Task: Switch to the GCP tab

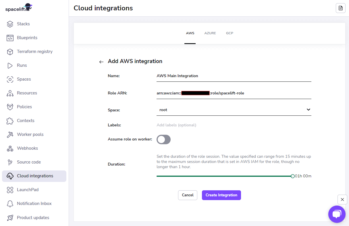Action: [230, 33]
